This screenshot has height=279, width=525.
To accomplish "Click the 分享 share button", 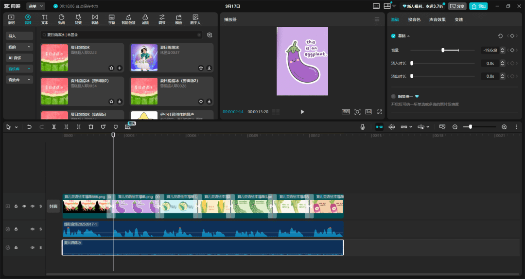I will [x=457, y=6].
